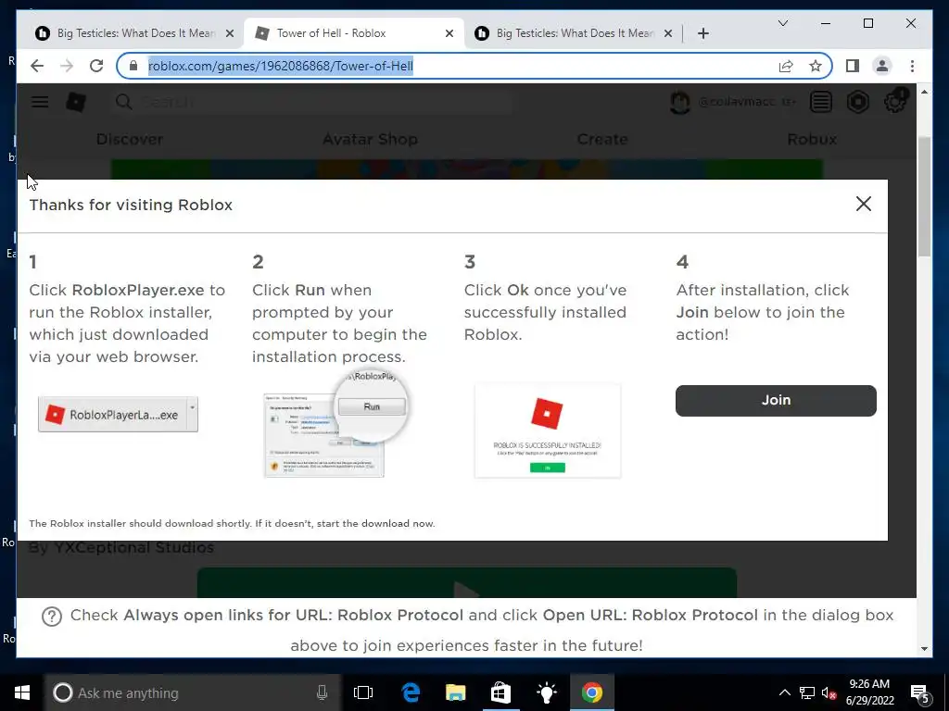949x711 pixels.
Task: Open the Robux balance icon
Action: coord(857,102)
